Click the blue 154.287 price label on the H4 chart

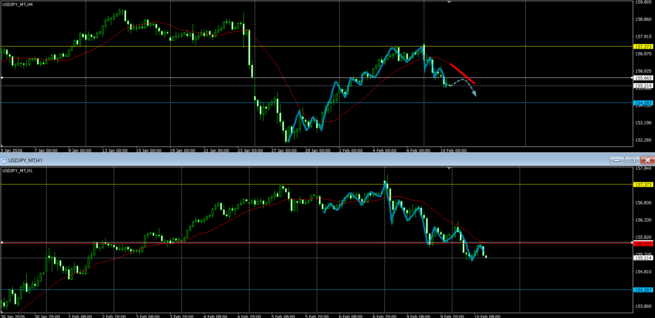[x=642, y=102]
